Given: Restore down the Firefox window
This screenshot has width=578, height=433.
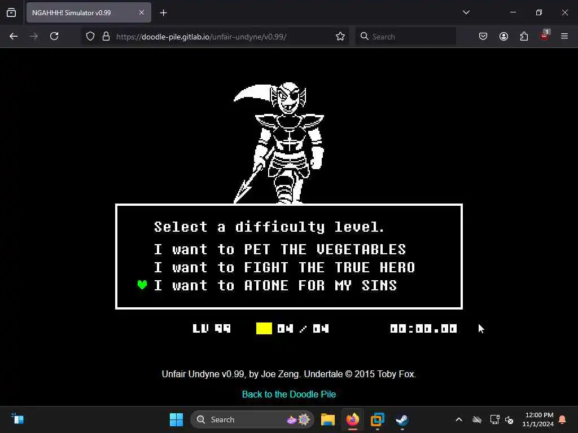Looking at the screenshot, I should 539,12.
